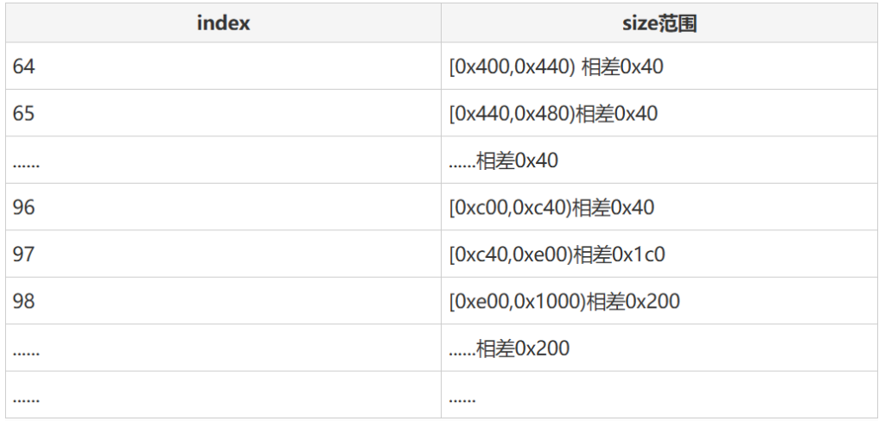The width and height of the screenshot is (885, 421).
Task: Click the size cell [0xc00,0xc40)相差0x40
Action: point(551,207)
